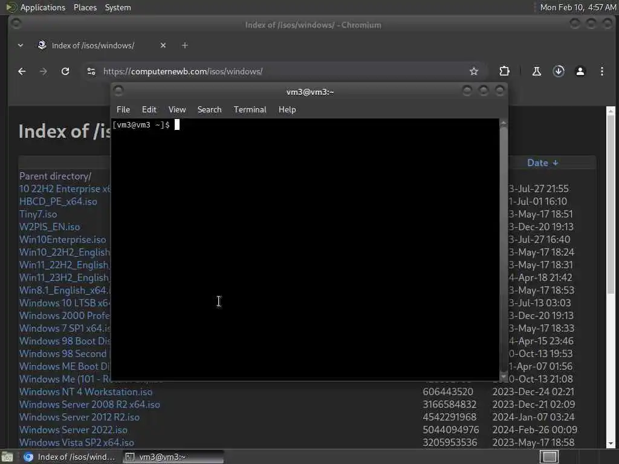Image resolution: width=619 pixels, height=464 pixels.
Task: Open Chromium three-dot menu
Action: coord(601,71)
